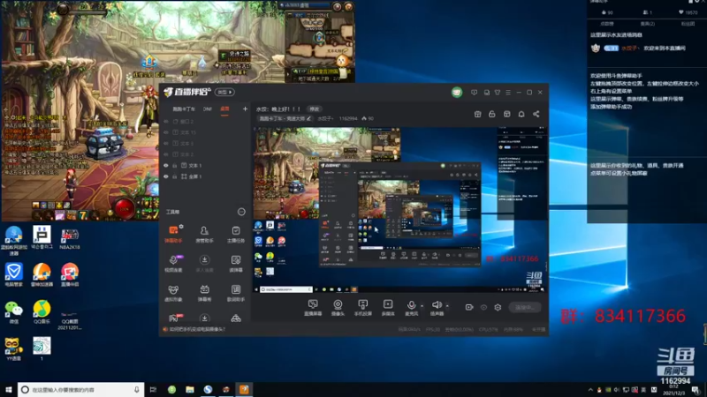Open the 读弹幕 tool

point(236,264)
